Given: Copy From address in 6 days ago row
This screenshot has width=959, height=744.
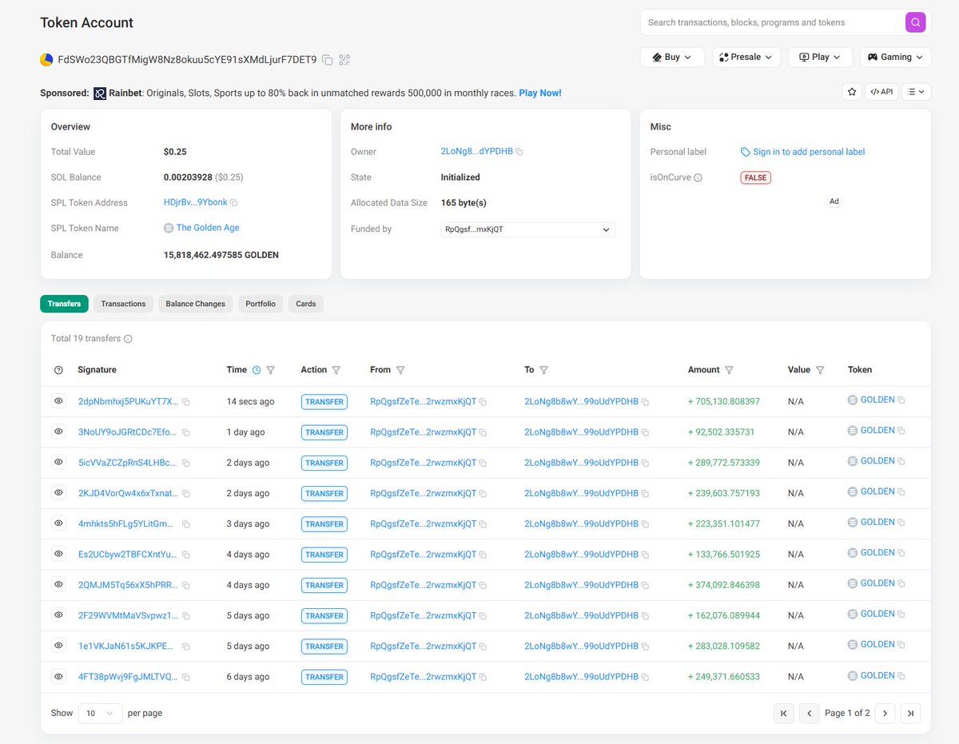Looking at the screenshot, I should 483,677.
